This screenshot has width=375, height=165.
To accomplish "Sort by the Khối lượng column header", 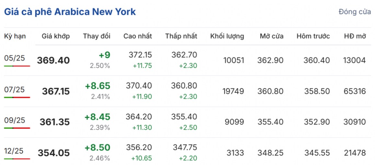I will tap(227, 36).
